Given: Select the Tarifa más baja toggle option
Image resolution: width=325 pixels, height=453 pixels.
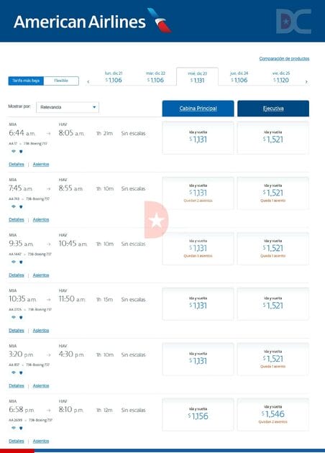Looking at the screenshot, I should point(26,81).
